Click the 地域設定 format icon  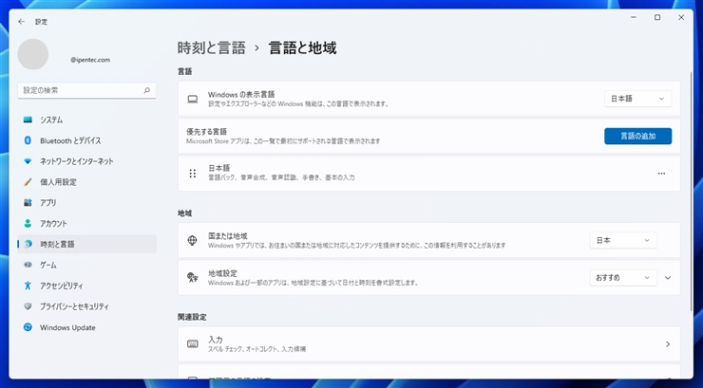[192, 277]
